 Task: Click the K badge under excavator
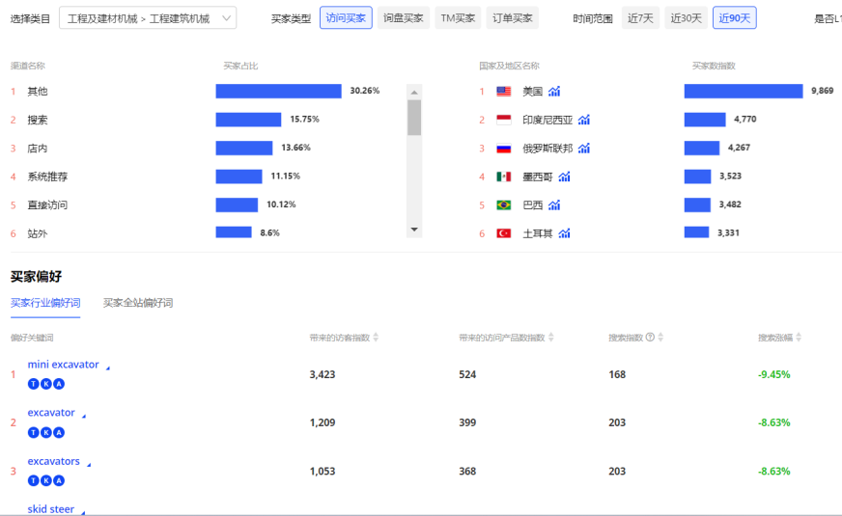point(46,432)
